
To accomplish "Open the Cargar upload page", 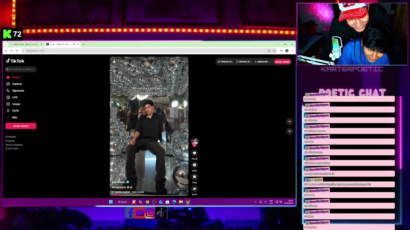I will (13, 104).
